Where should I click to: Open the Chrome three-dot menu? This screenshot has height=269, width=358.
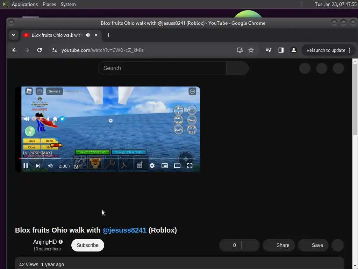click(x=350, y=50)
